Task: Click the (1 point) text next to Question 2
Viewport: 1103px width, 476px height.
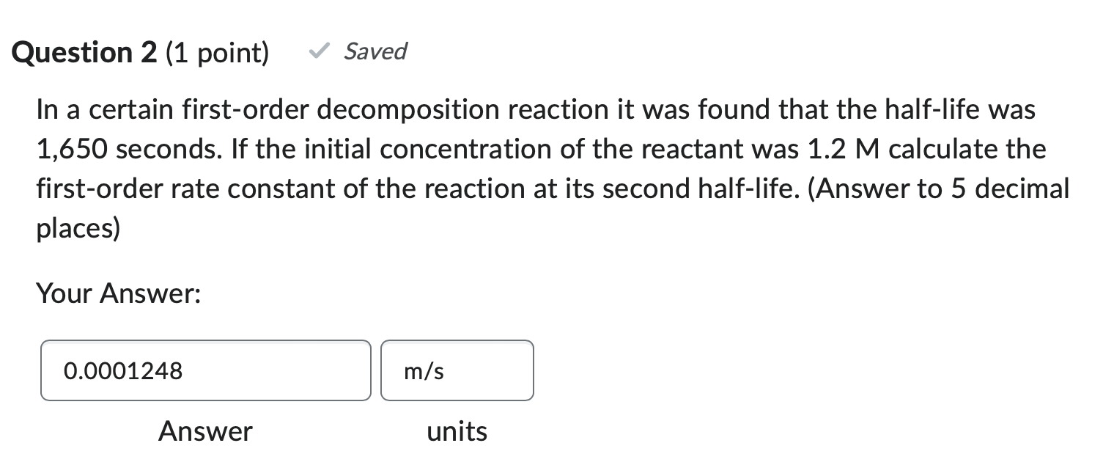Action: (215, 51)
